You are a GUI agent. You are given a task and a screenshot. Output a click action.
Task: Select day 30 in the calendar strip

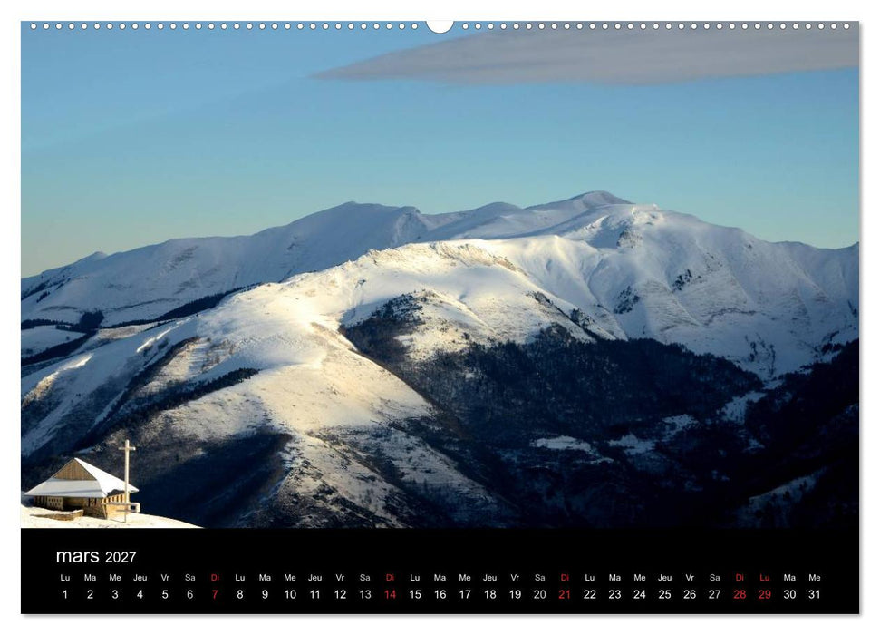tap(789, 594)
